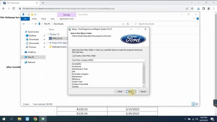
Task: Select Windows PowerShell in the folder list
Action: point(80,84)
